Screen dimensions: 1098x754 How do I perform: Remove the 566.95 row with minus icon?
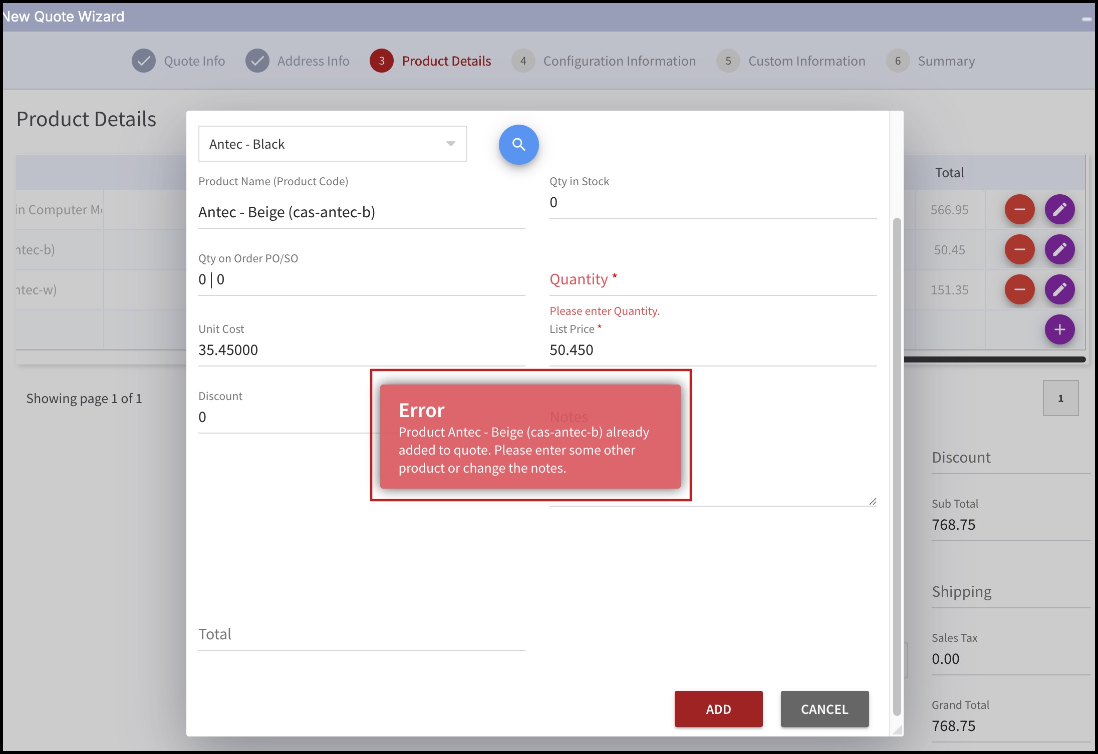coord(1019,209)
